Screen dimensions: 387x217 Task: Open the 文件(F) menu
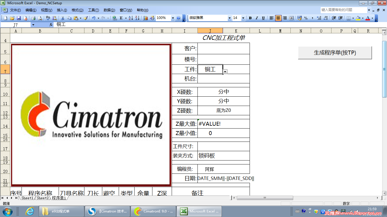click(16, 10)
